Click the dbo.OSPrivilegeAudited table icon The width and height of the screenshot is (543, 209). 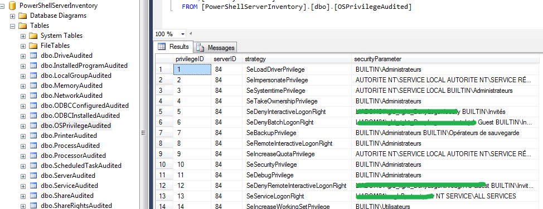[33, 126]
